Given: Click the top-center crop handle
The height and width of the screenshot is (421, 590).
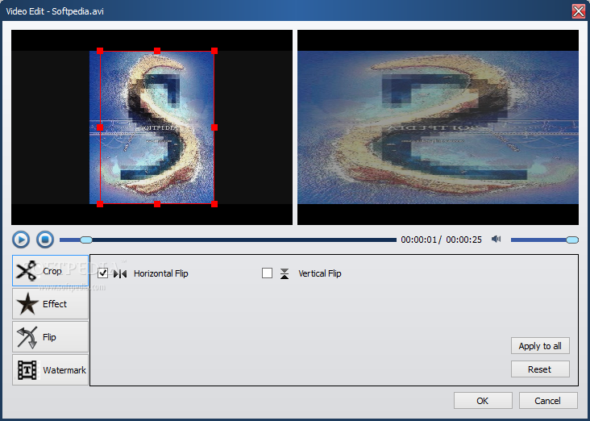Looking at the screenshot, I should [157, 51].
